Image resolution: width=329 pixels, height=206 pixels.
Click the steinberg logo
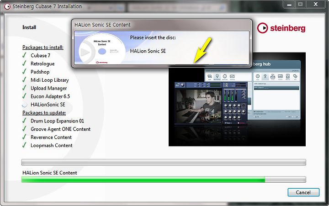tap(281, 28)
